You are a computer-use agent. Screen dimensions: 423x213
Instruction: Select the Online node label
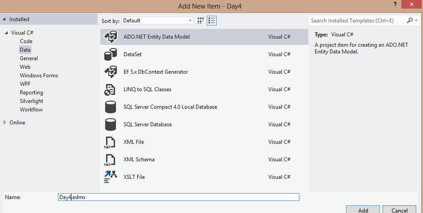17,122
